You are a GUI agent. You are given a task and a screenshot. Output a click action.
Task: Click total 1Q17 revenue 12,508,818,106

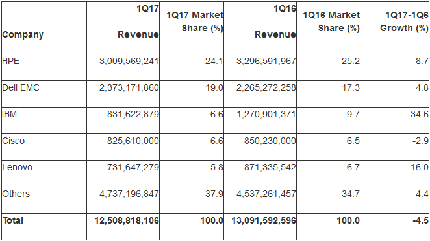pos(127,220)
